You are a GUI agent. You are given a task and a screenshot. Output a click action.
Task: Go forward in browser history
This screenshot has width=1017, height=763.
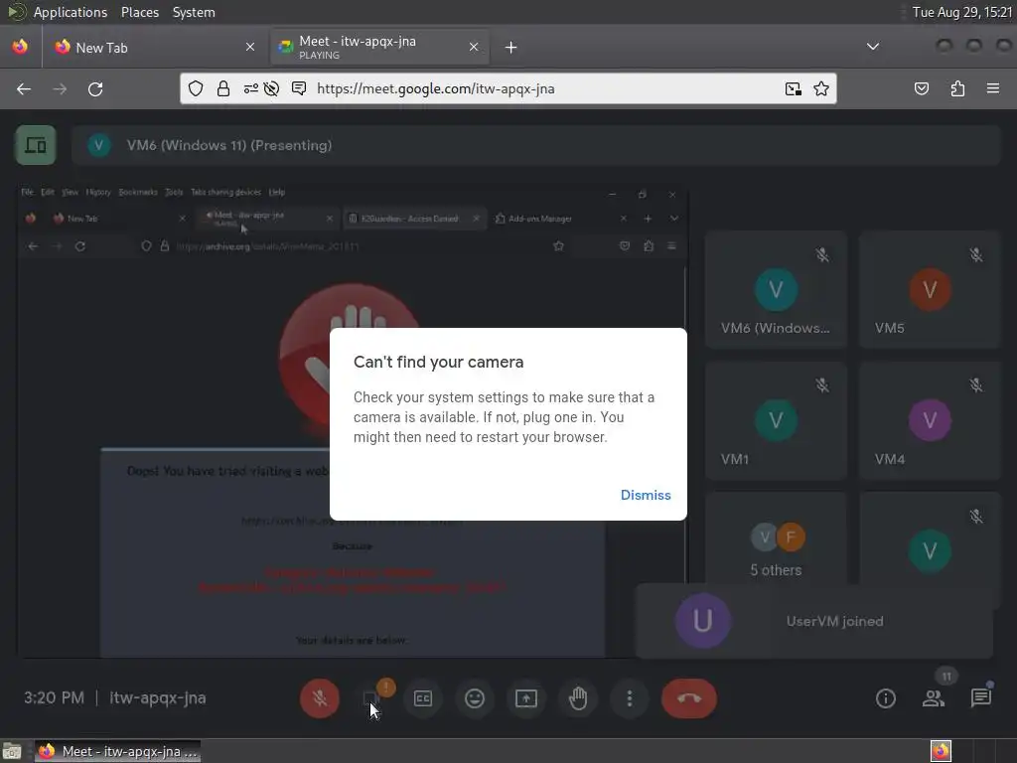[60, 88]
